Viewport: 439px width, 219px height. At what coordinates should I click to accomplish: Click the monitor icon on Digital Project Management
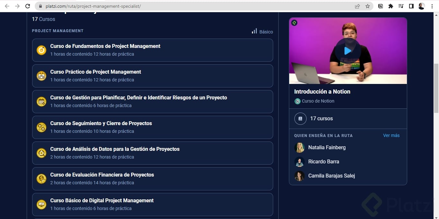pyautogui.click(x=41, y=205)
